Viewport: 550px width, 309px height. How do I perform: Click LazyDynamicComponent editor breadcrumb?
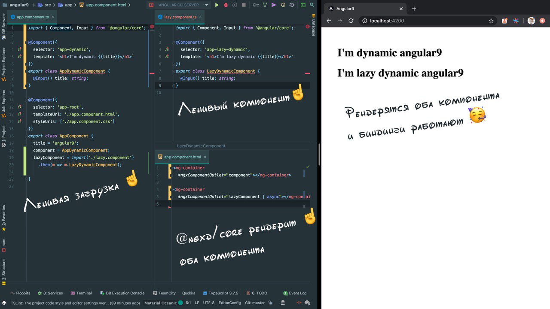coord(201,146)
